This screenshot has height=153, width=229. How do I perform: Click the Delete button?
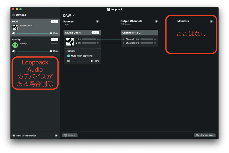[70, 135]
